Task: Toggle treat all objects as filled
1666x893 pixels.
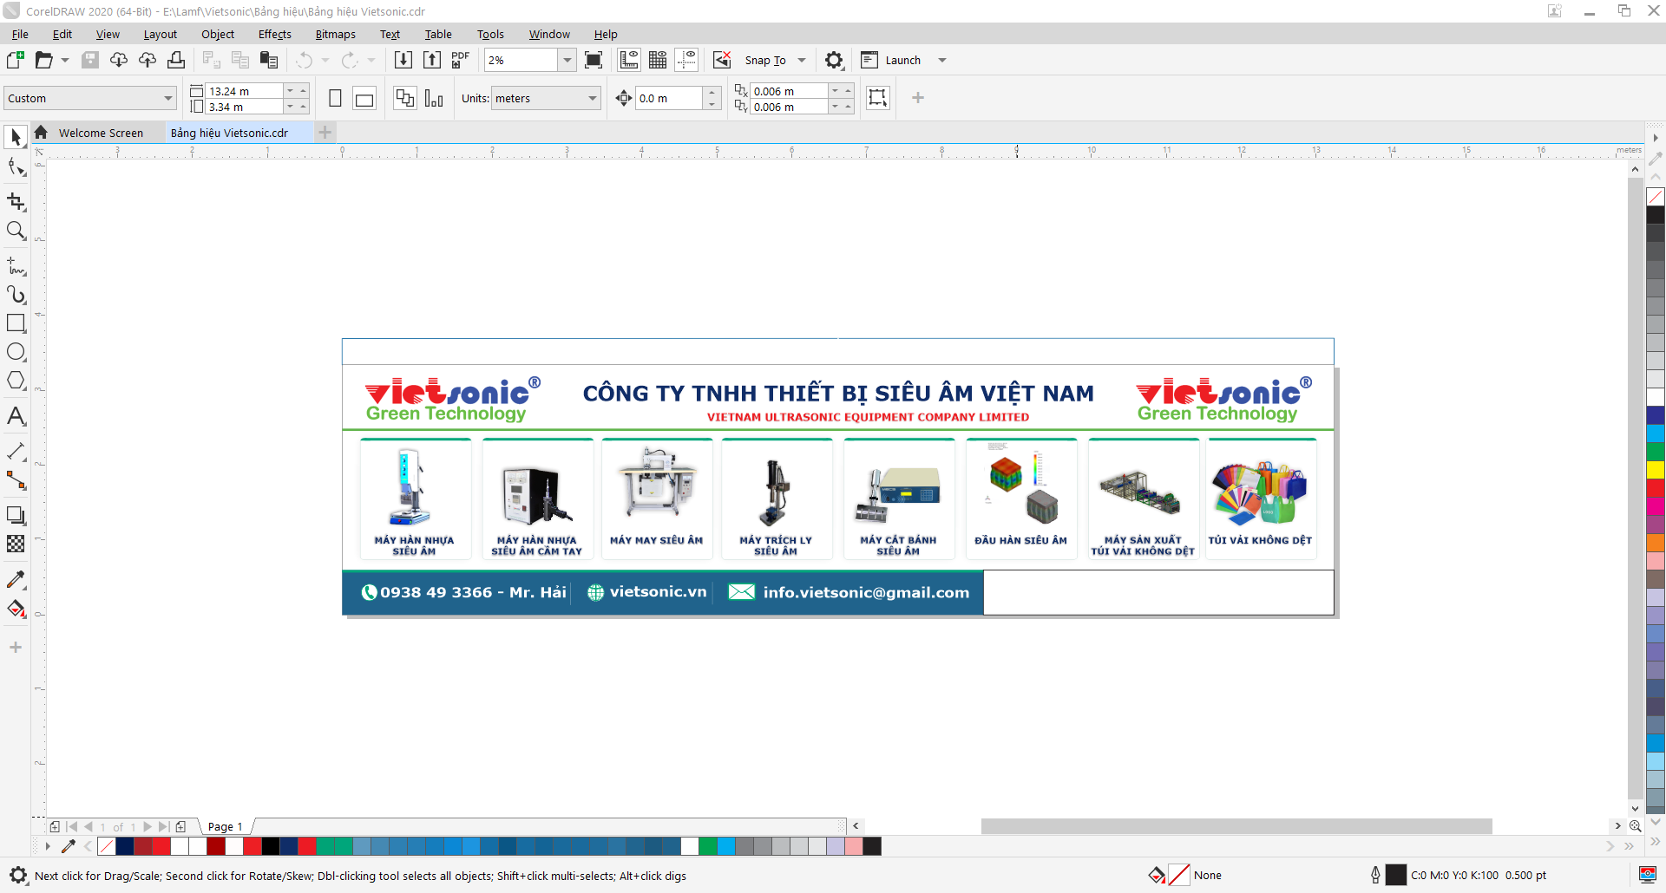Action: [878, 98]
